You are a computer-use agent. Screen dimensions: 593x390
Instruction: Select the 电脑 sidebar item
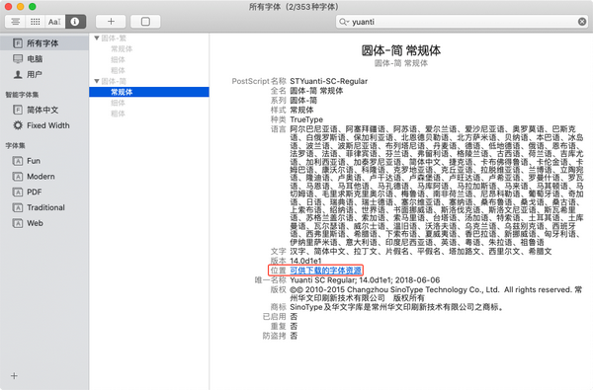[x=44, y=59]
